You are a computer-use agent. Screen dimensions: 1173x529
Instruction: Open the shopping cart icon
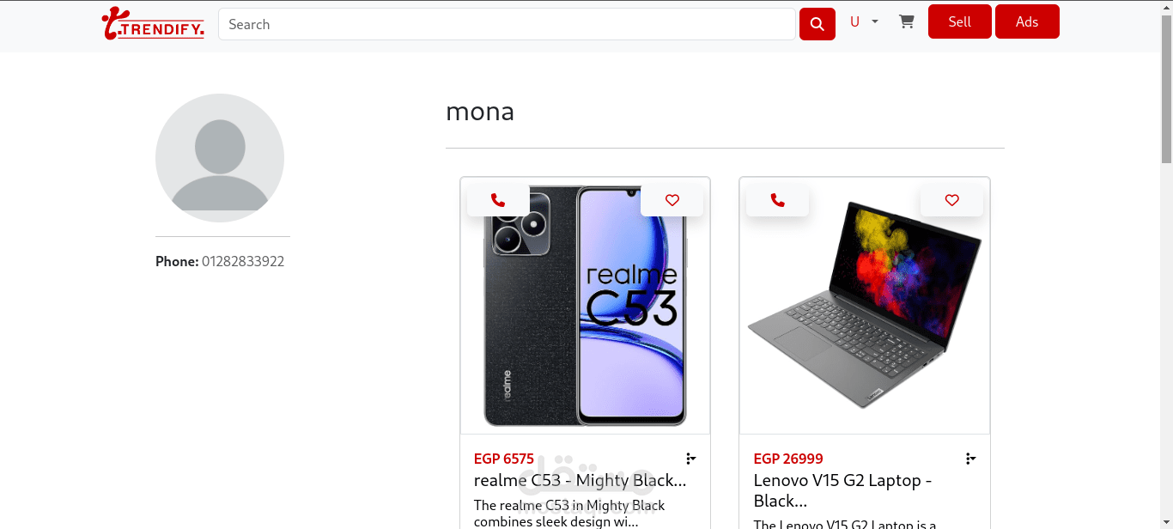click(x=907, y=21)
